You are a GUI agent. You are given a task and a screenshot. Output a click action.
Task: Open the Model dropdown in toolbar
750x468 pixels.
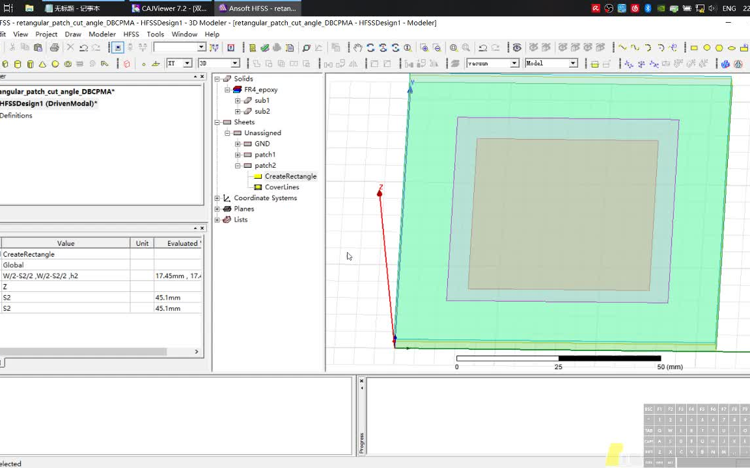point(573,63)
